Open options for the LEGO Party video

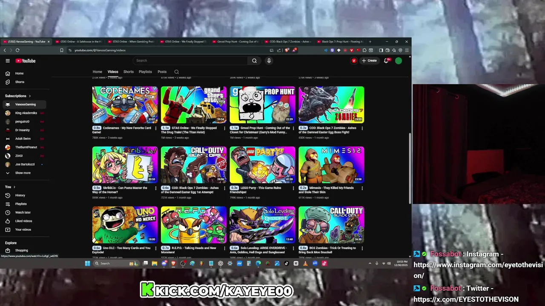coord(293,188)
